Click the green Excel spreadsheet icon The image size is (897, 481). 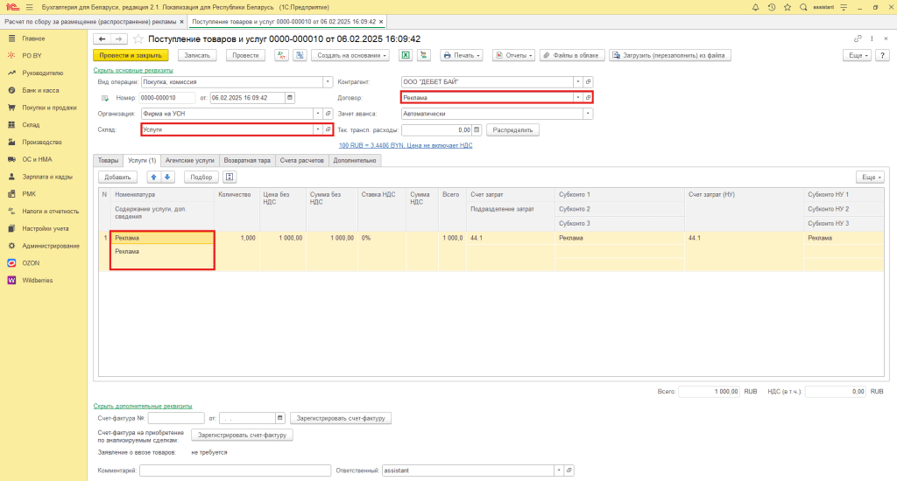pyautogui.click(x=406, y=55)
